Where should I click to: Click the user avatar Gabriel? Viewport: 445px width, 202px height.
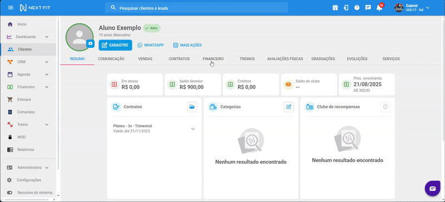(399, 8)
